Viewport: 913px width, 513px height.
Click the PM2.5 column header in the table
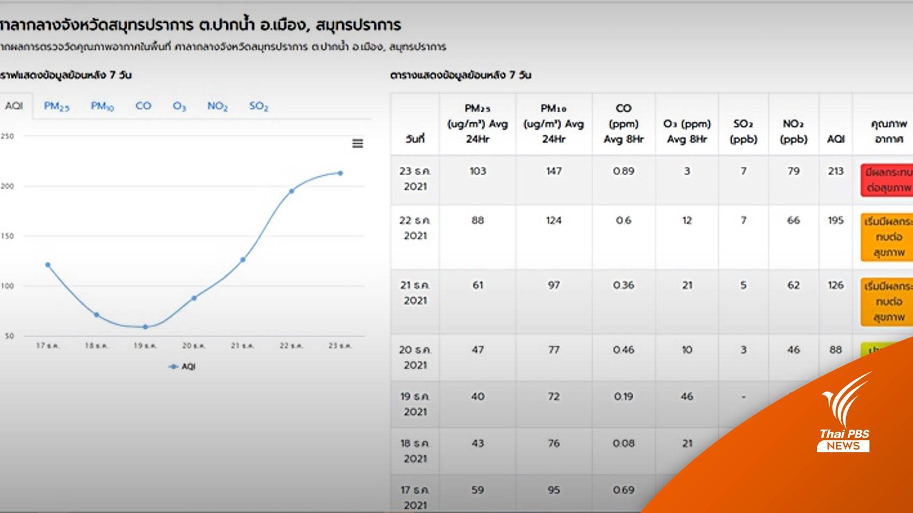(477, 124)
